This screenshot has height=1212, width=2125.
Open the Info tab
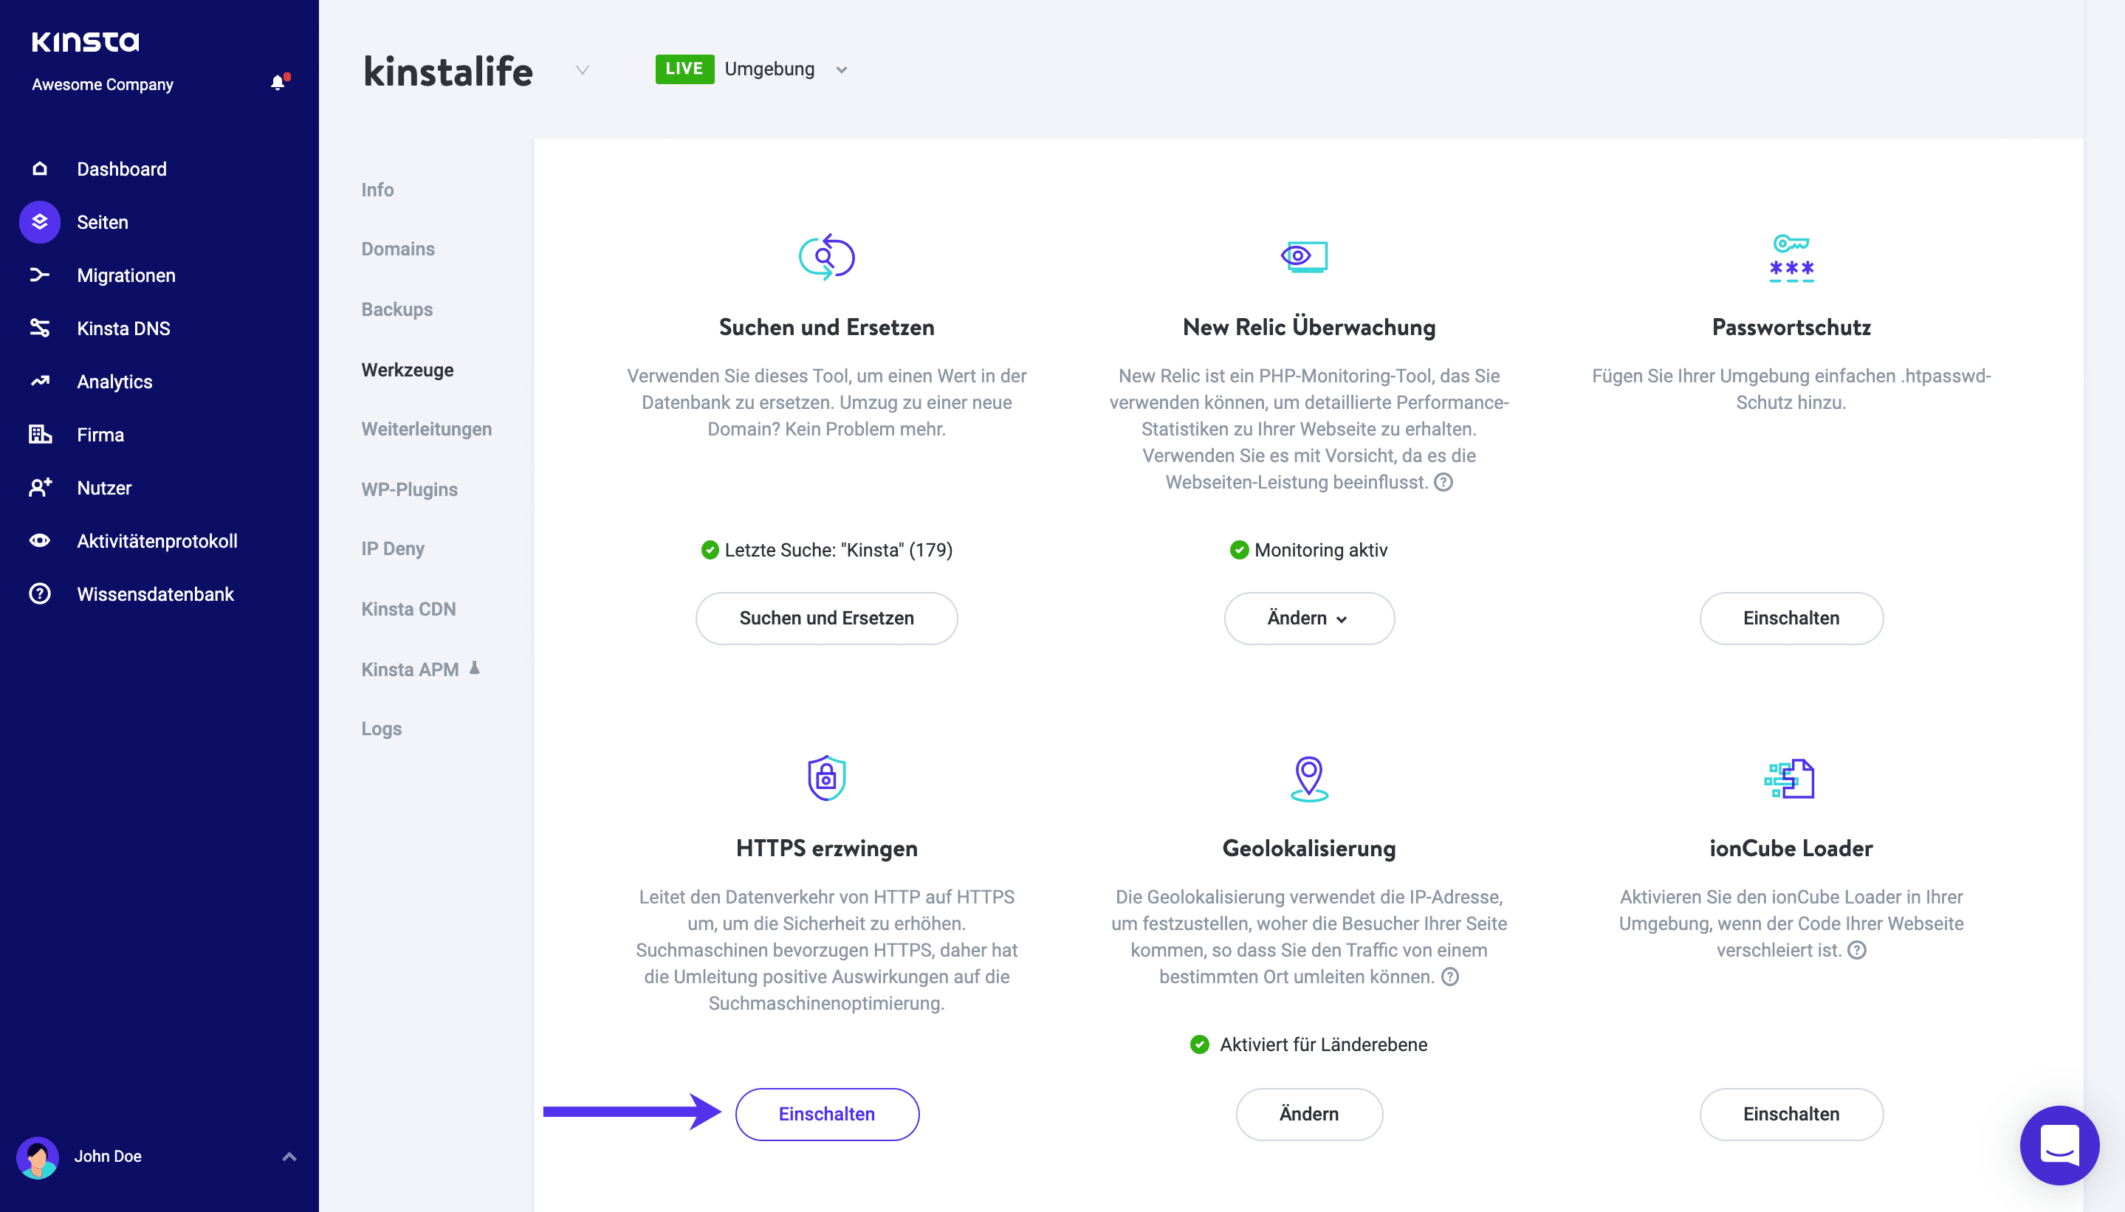pyautogui.click(x=377, y=190)
